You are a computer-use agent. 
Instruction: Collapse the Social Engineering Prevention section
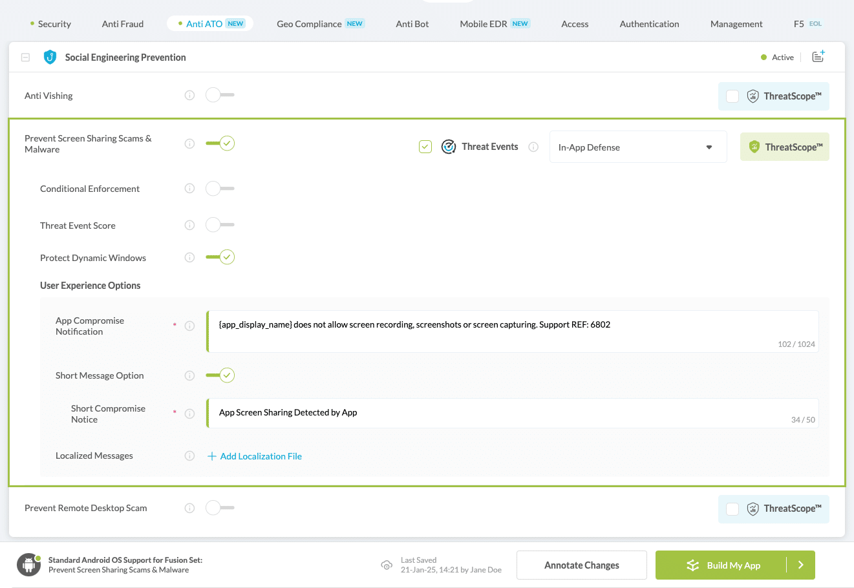tap(26, 58)
